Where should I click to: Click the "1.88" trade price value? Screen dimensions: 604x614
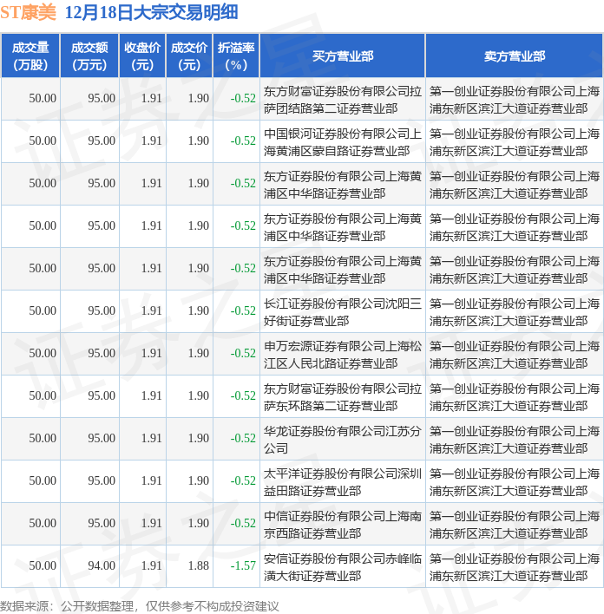tap(199, 565)
